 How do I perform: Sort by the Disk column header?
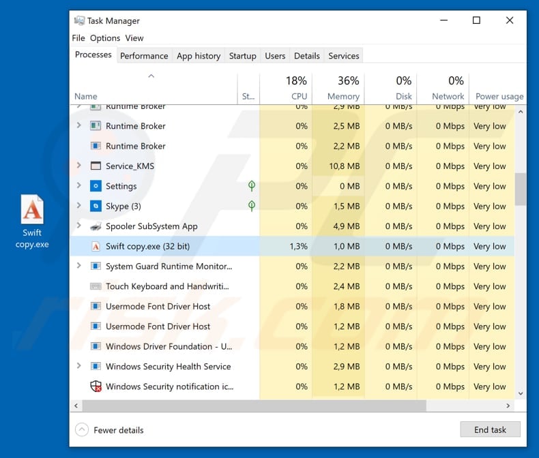[390, 89]
